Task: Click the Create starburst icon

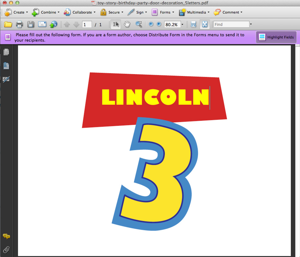Action: [x=8, y=12]
